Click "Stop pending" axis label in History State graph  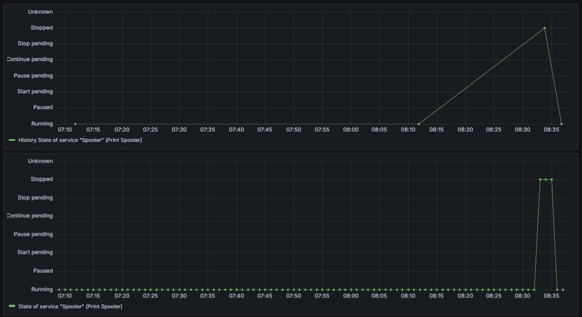(x=35, y=44)
